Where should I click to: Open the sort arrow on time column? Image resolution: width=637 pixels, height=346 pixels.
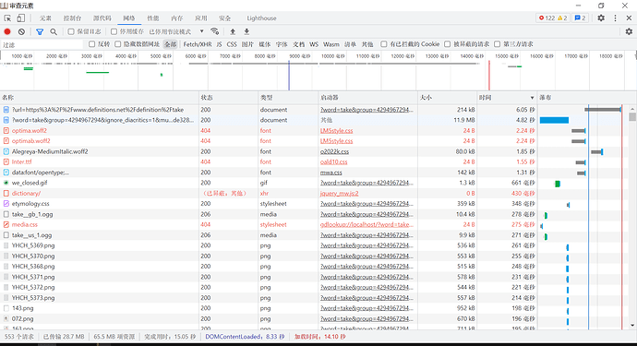532,98
